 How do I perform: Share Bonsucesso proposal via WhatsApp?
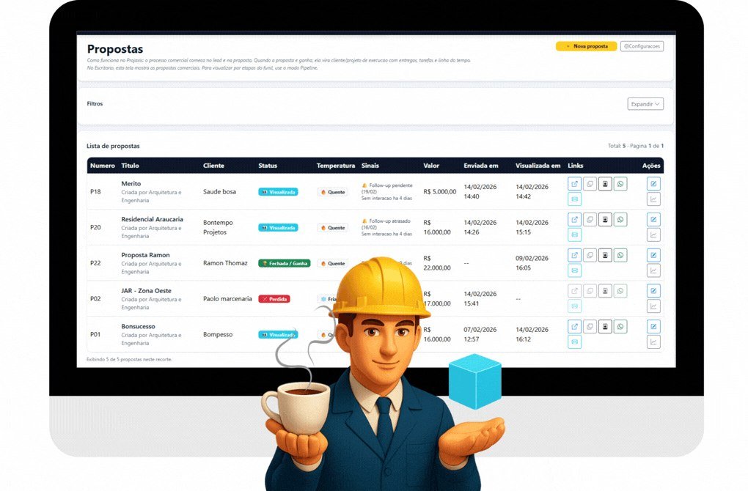point(620,327)
